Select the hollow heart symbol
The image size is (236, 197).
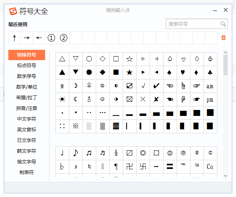tap(183, 59)
